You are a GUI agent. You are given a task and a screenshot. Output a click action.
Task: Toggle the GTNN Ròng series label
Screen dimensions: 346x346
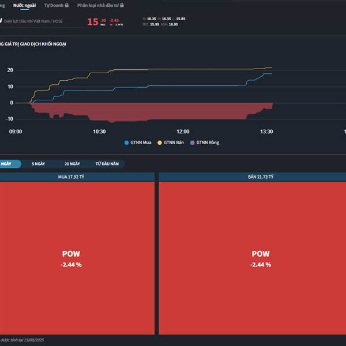[208, 143]
